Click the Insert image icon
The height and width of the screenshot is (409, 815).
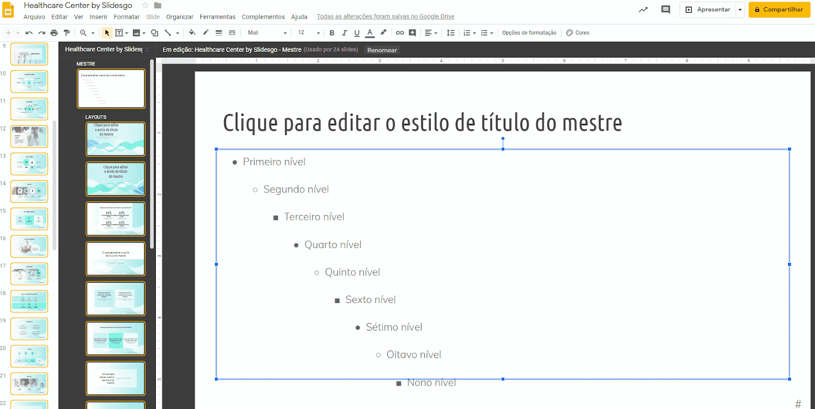click(x=136, y=33)
